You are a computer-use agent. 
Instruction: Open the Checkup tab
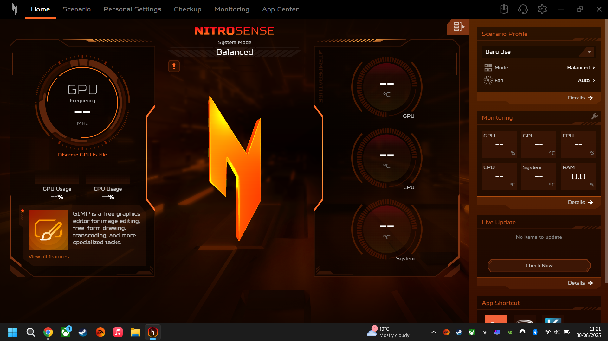pyautogui.click(x=188, y=9)
